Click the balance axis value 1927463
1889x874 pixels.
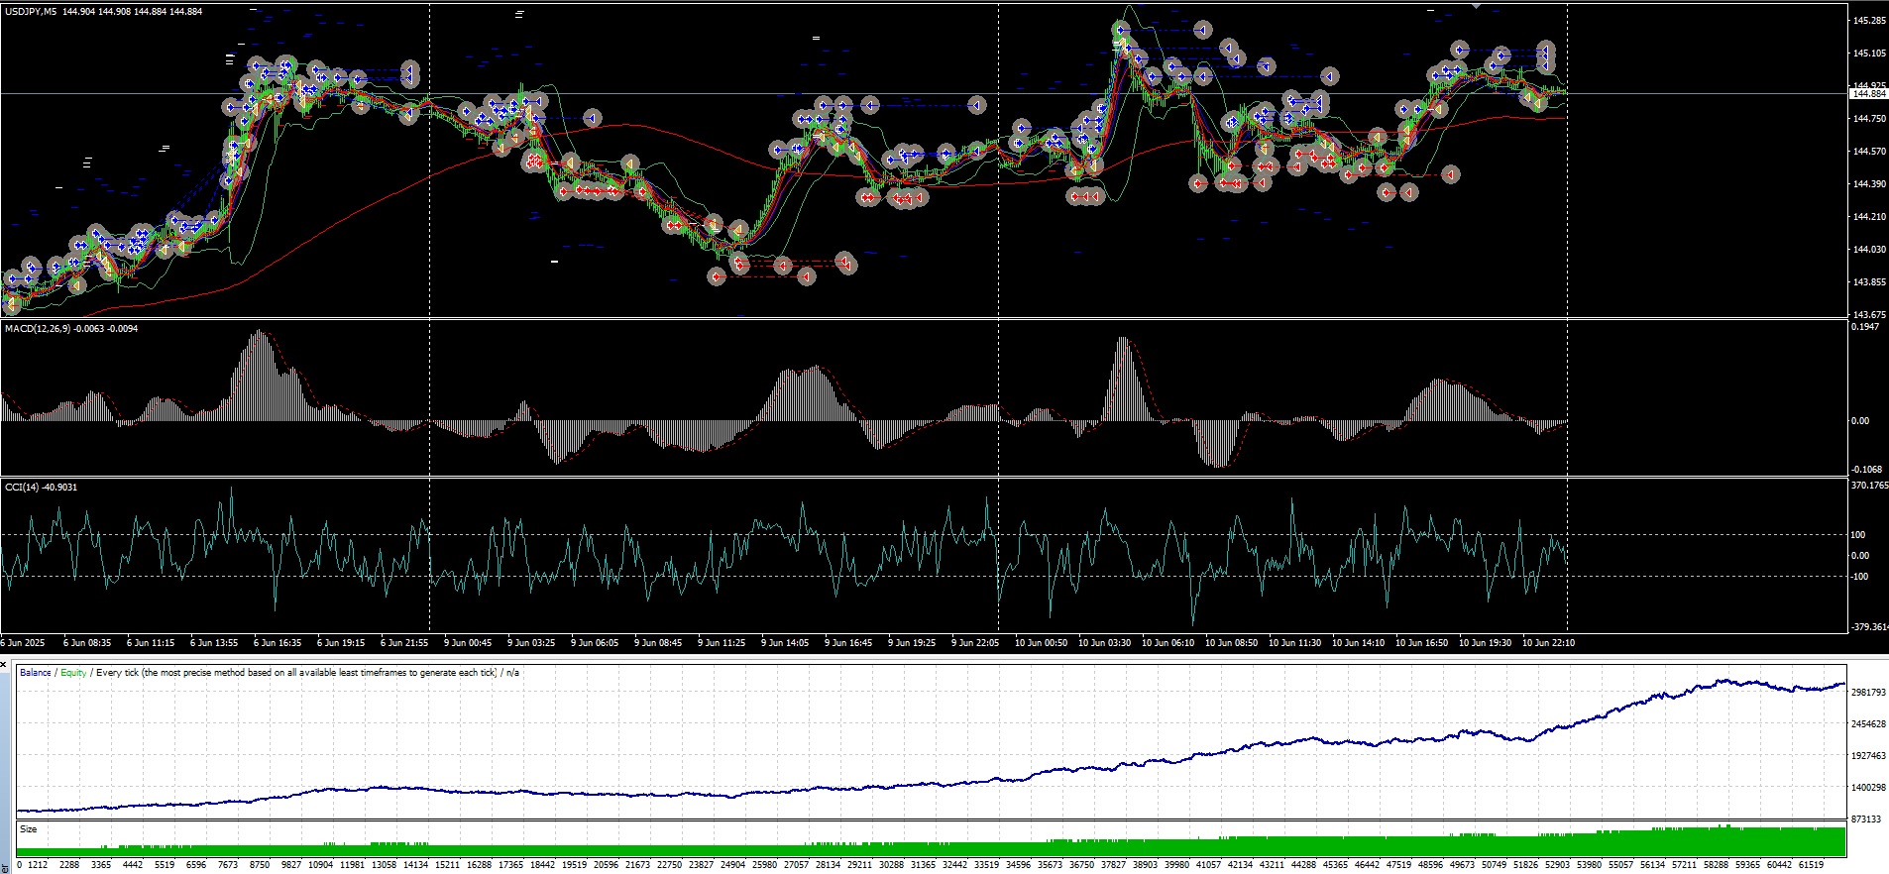click(x=1868, y=756)
